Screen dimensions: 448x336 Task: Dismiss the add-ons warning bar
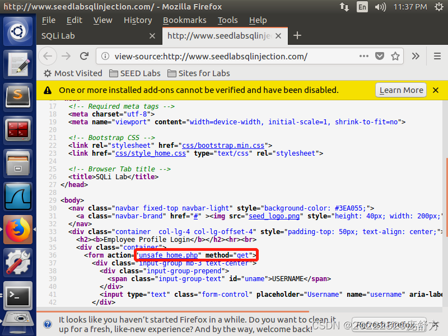click(x=436, y=90)
